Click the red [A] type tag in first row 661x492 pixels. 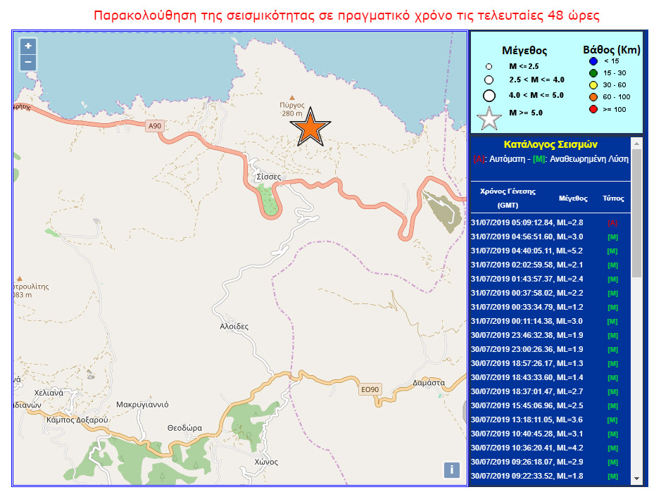click(612, 222)
